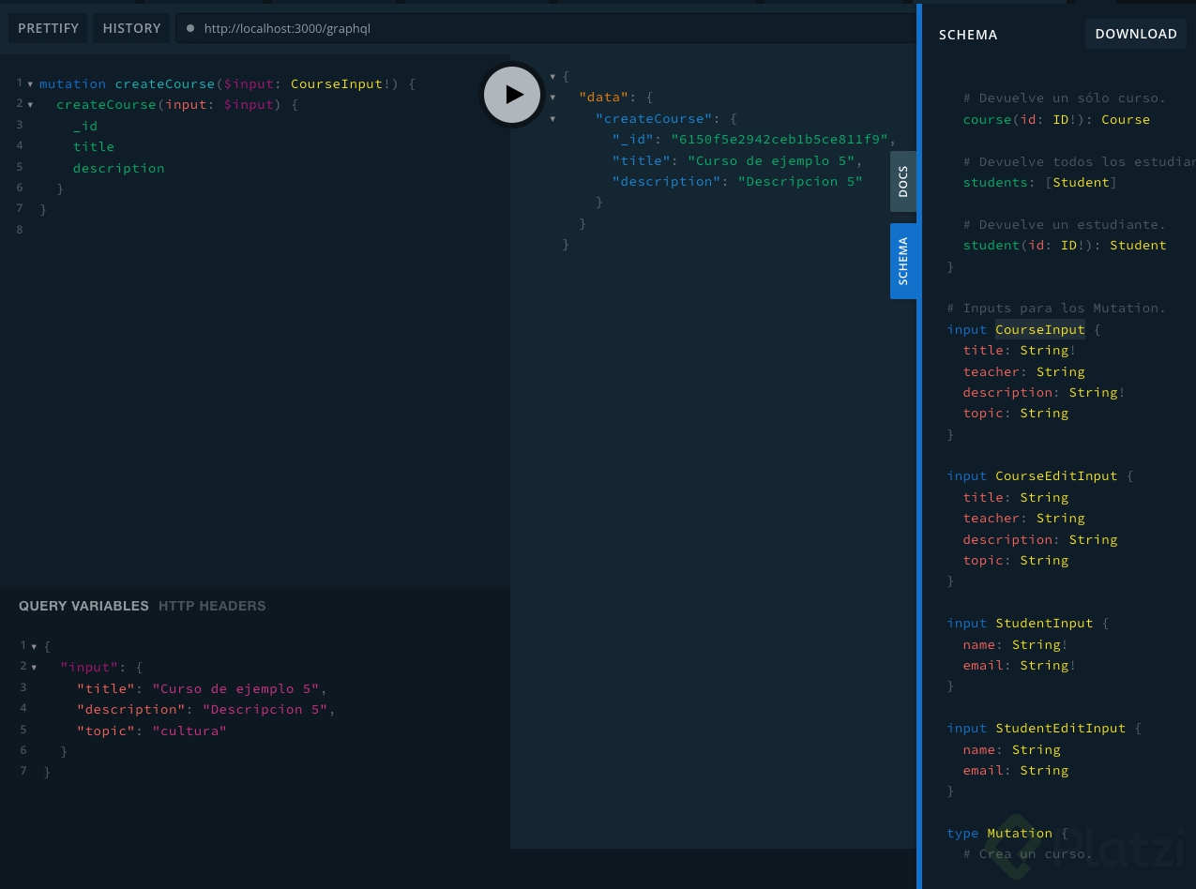The width and height of the screenshot is (1196, 889).
Task: Collapse the createCourse selection on line 2
Action: coord(31,104)
